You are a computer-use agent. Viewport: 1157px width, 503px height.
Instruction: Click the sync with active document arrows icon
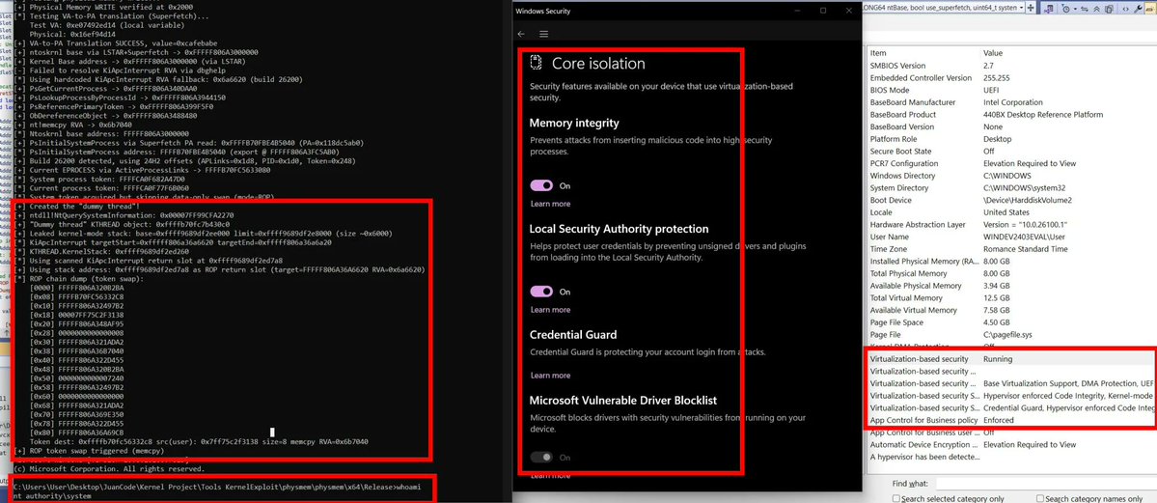[x=1085, y=9]
